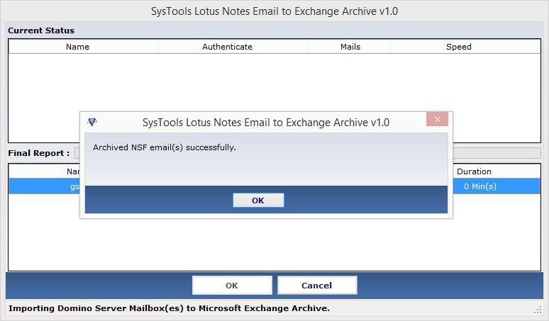Screen dimensions: 549x321
Task: Select the Speed column header
Action: coord(465,47)
